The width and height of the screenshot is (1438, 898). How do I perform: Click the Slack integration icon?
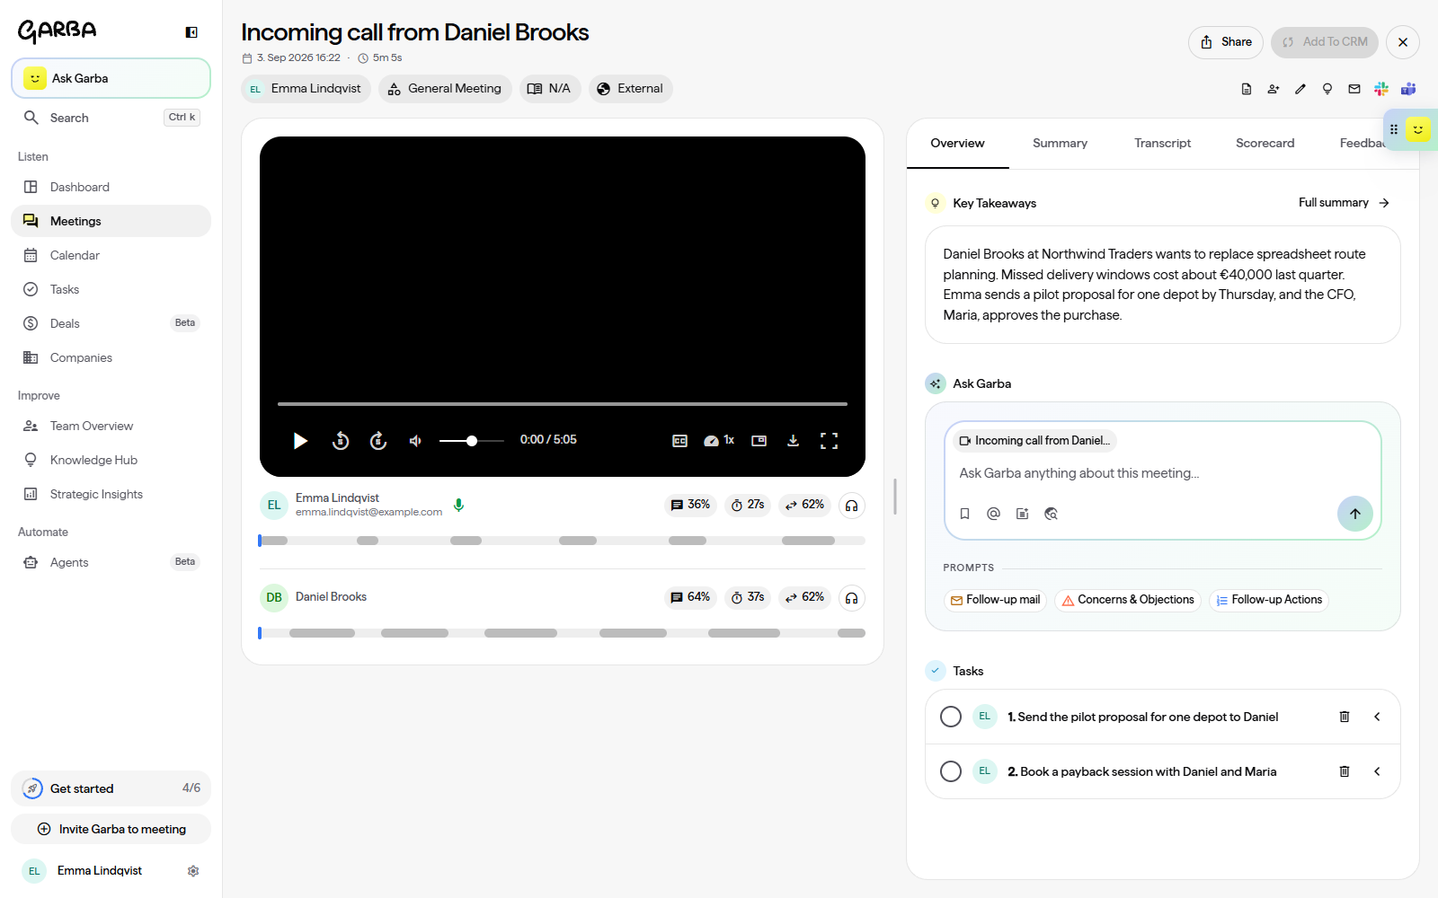(x=1381, y=89)
